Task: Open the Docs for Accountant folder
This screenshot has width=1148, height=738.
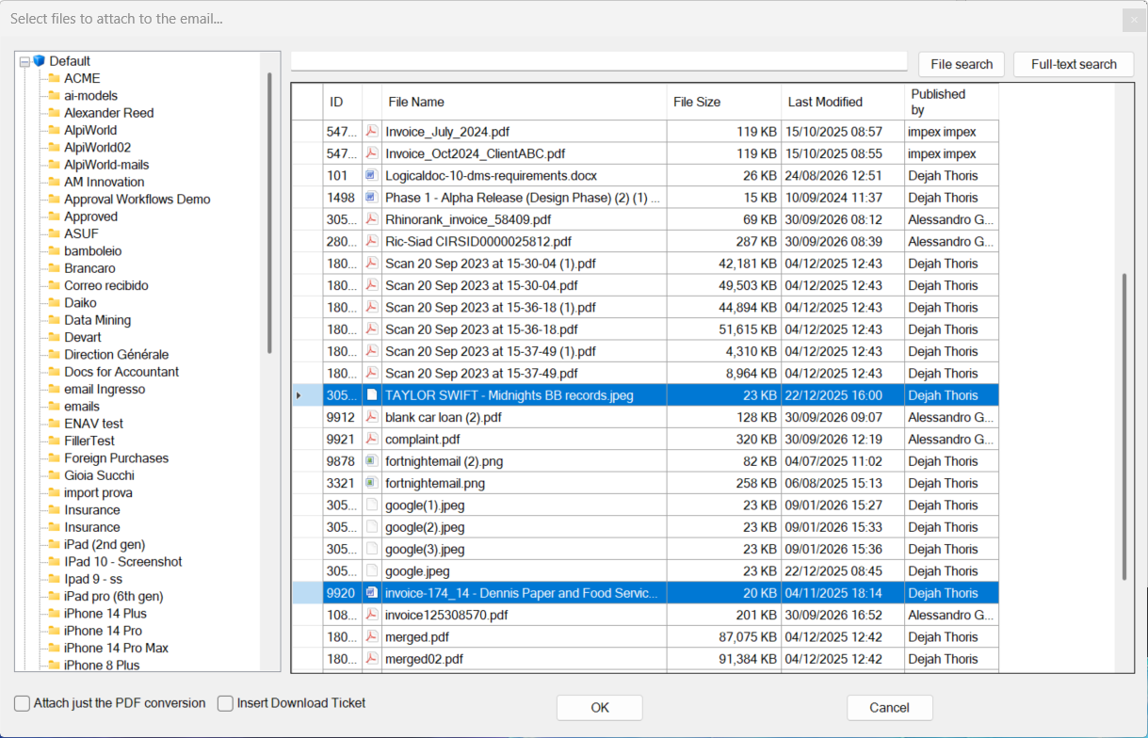Action: pyautogui.click(x=121, y=372)
